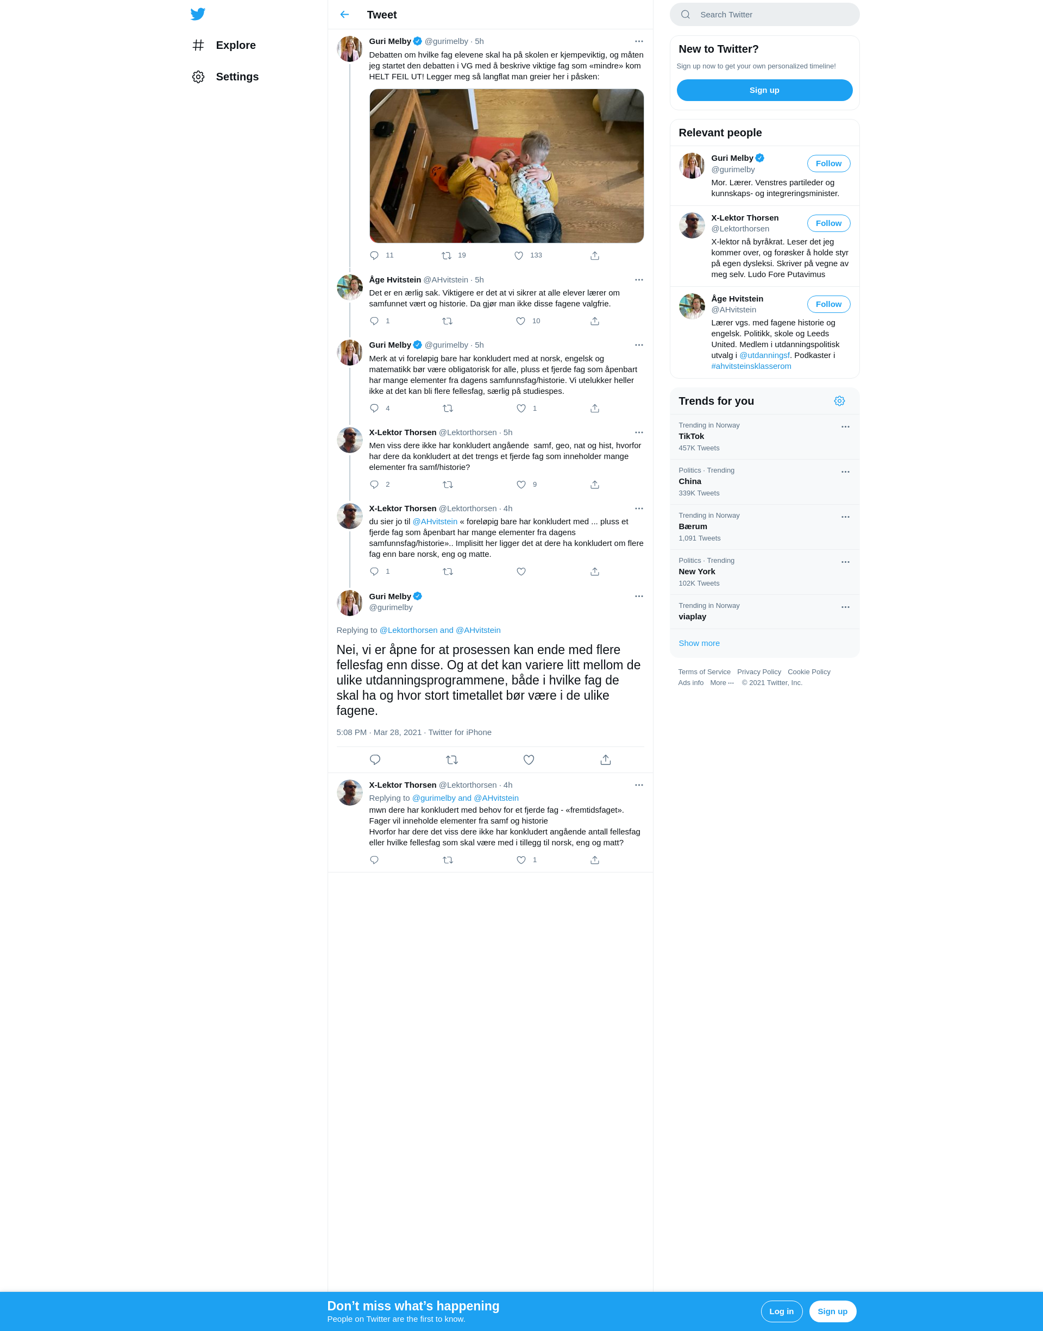Open the @utdanningsf mention link
Viewport: 1043px width, 1331px height.
[764, 355]
